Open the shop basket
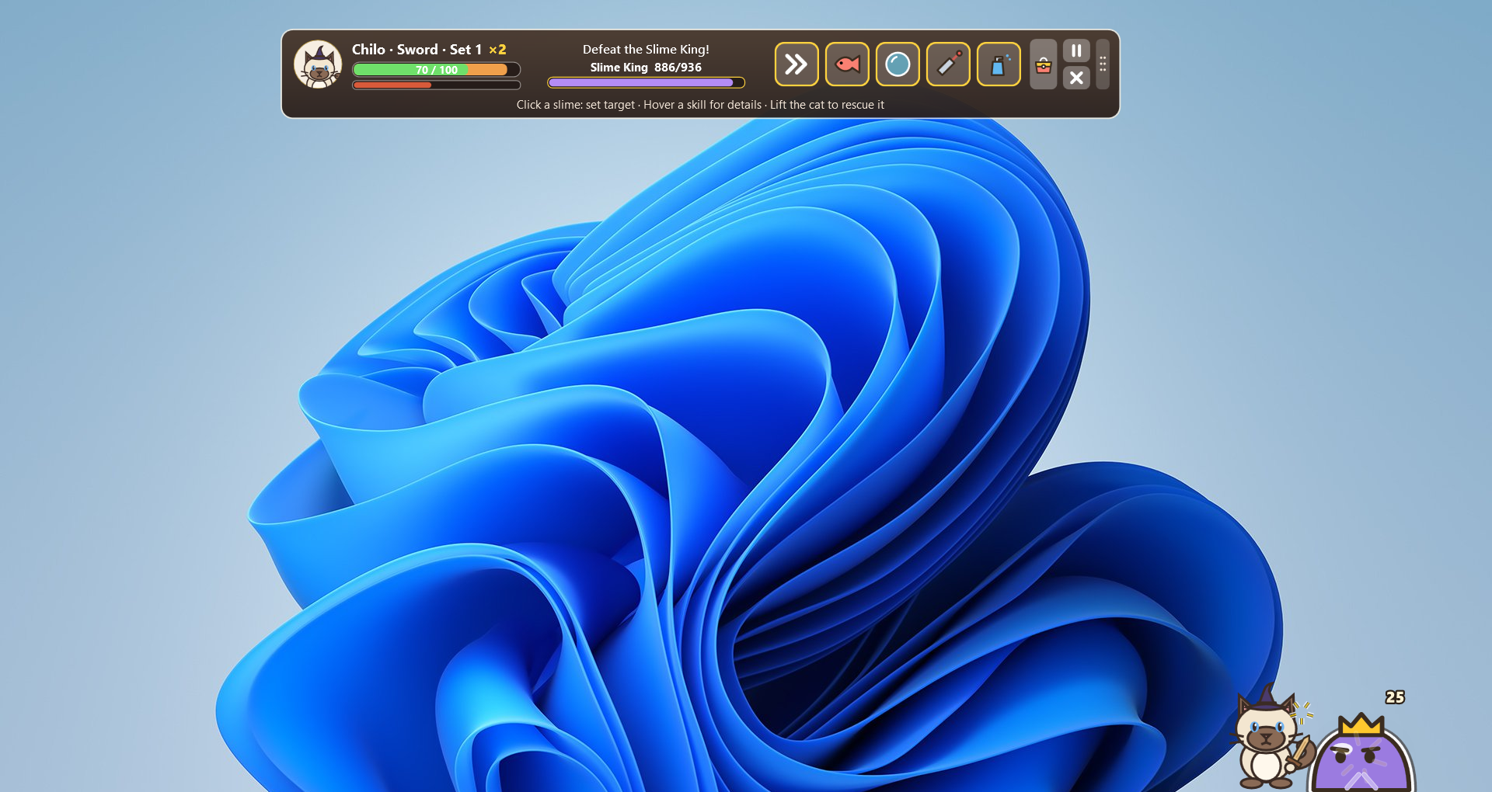 [x=1044, y=64]
